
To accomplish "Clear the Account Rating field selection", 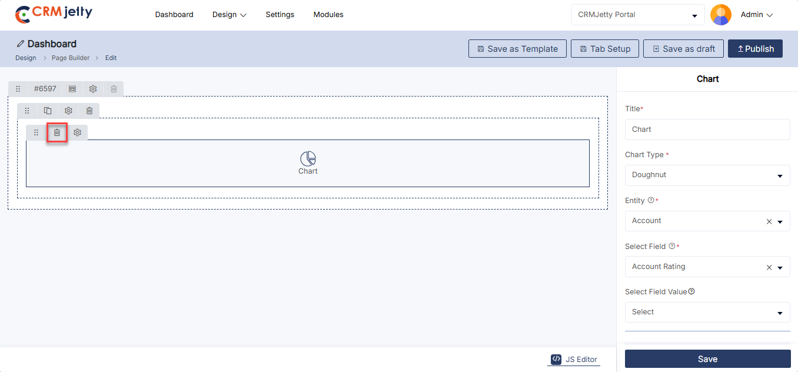I will tap(769, 267).
